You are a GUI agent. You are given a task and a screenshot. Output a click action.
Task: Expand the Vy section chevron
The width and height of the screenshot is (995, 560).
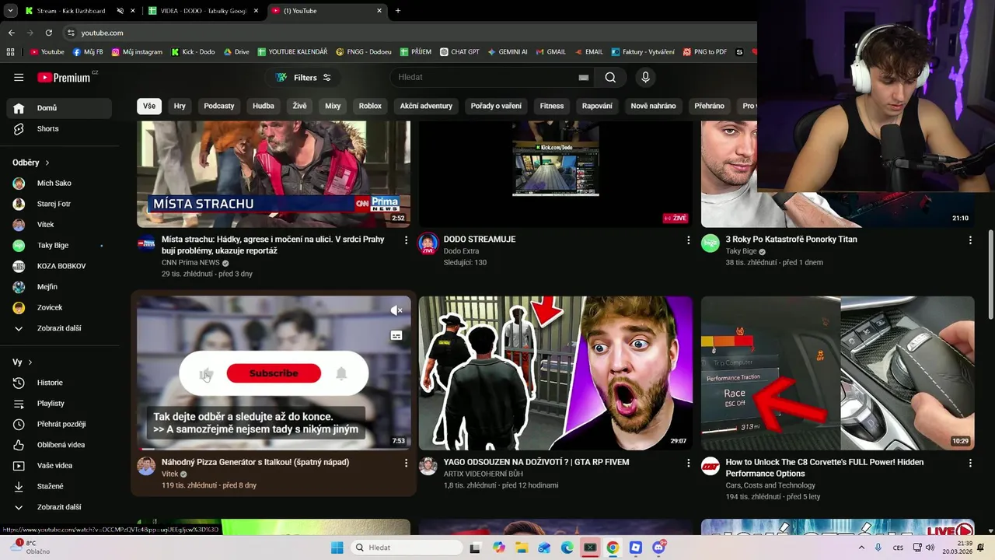pos(30,362)
